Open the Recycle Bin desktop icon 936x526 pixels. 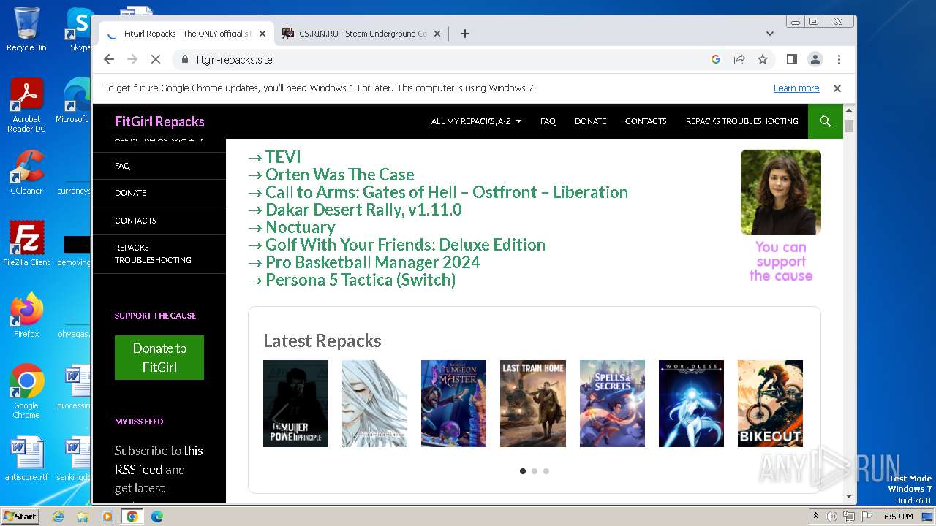(26, 29)
